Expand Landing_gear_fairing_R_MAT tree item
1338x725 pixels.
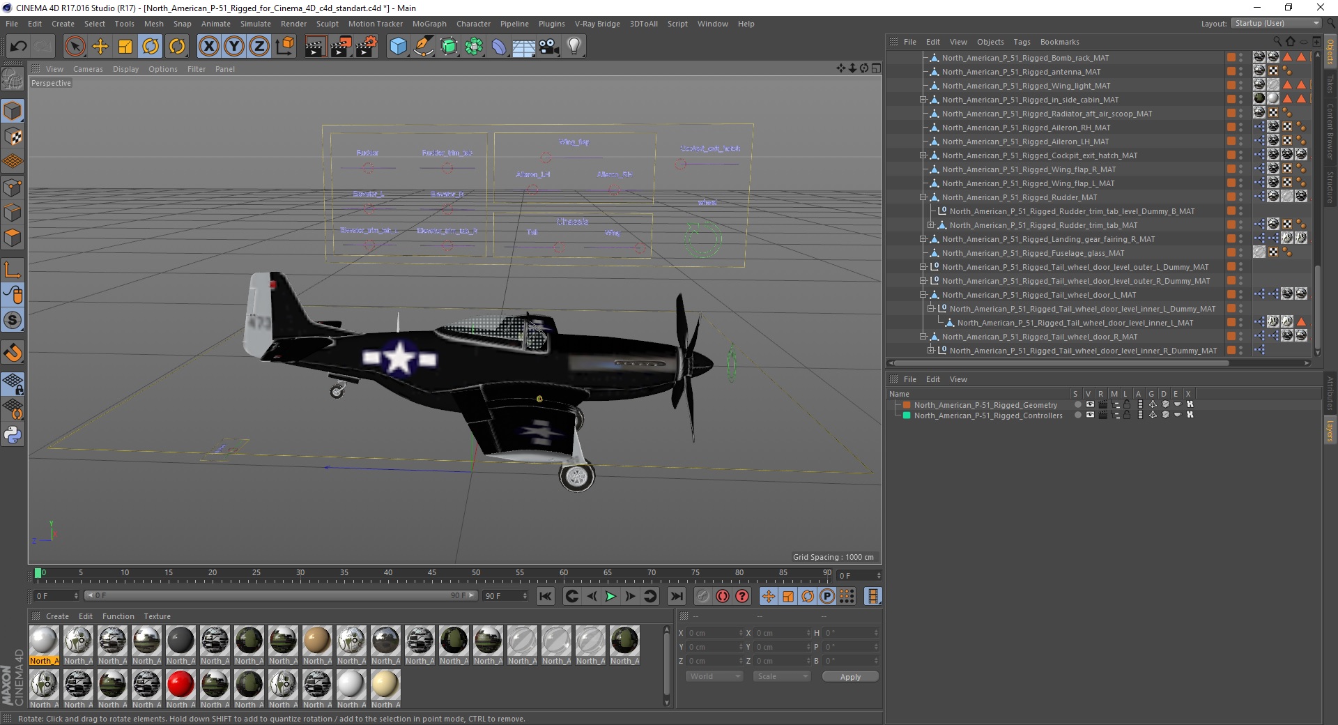923,239
